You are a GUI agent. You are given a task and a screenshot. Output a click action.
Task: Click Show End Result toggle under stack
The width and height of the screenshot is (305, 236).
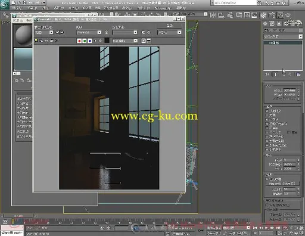point(275,74)
